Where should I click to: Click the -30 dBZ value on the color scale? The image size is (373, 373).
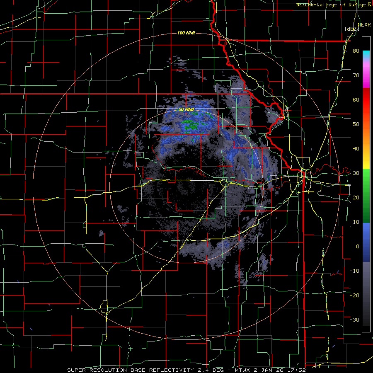354,320
